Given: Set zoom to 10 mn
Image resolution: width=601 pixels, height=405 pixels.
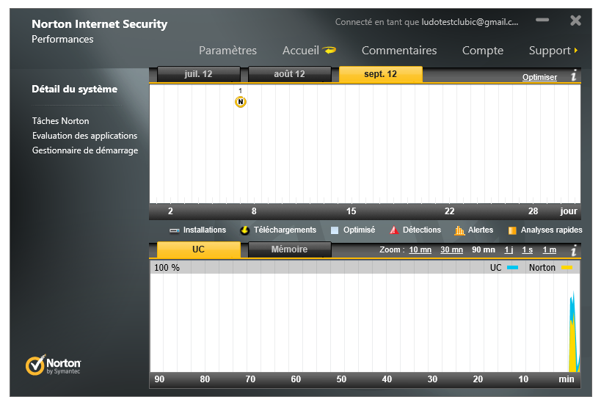Looking at the screenshot, I should tap(420, 249).
